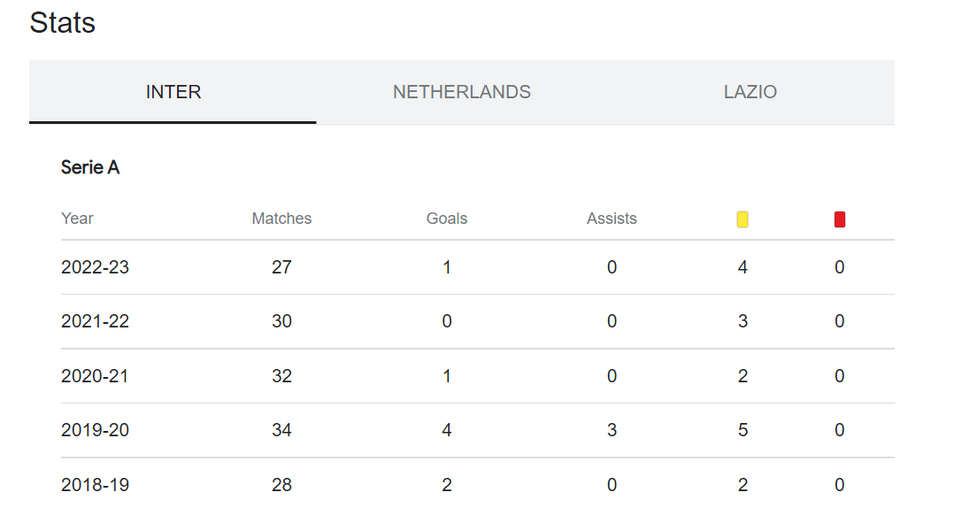This screenshot has height=523, width=962.
Task: Click the red card column icon
Action: [840, 219]
